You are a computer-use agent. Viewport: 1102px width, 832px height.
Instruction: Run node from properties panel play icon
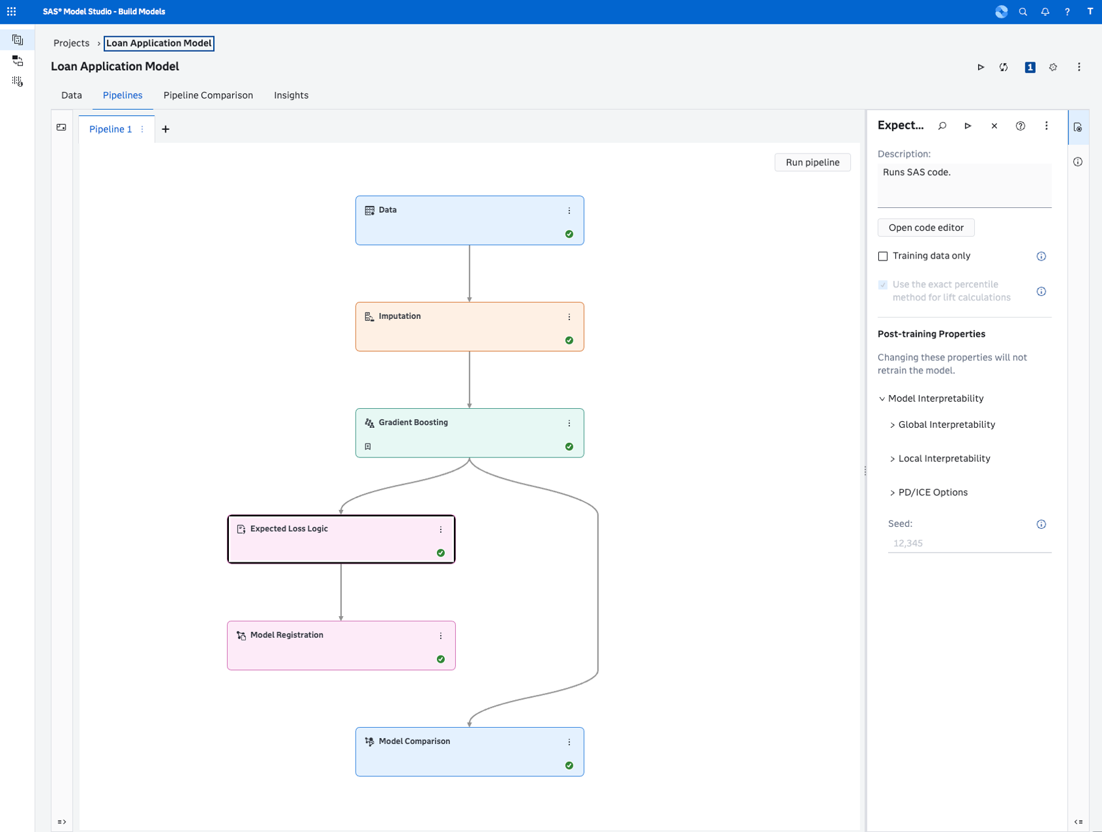[x=968, y=126]
